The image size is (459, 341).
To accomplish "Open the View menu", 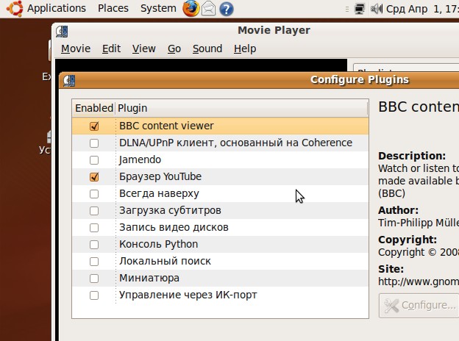I will [x=143, y=49].
